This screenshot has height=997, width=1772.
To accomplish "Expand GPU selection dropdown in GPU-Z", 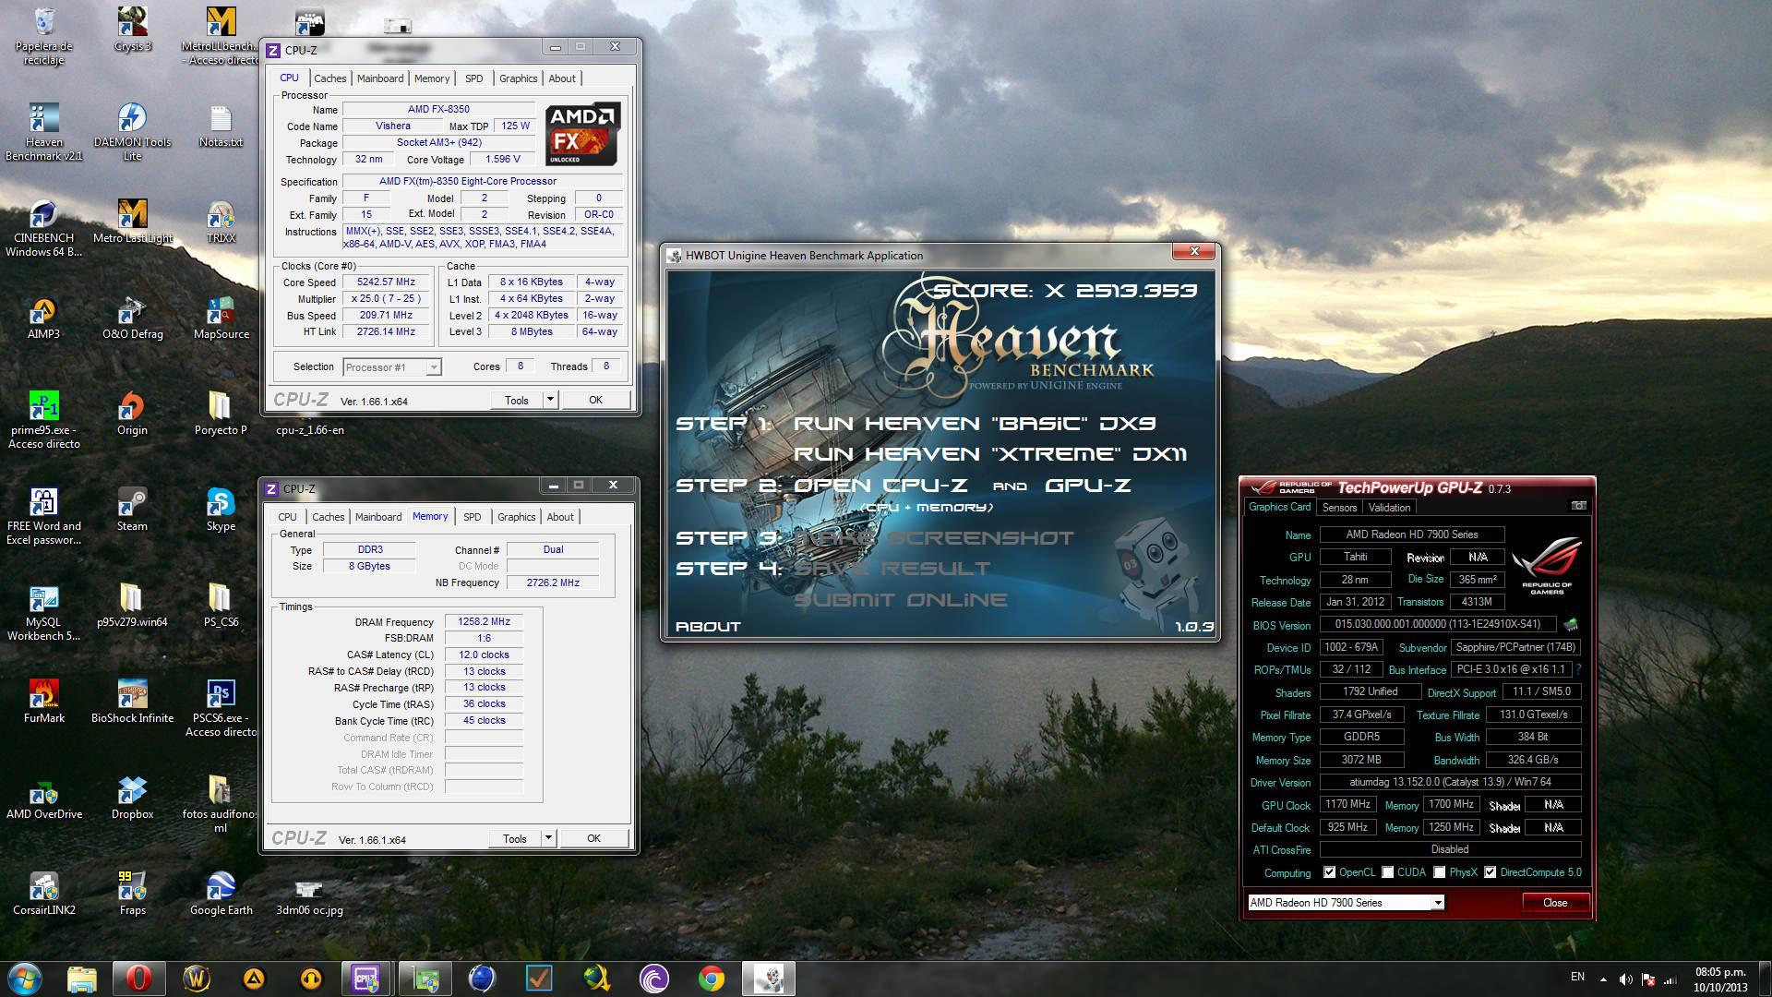I will pos(1437,903).
